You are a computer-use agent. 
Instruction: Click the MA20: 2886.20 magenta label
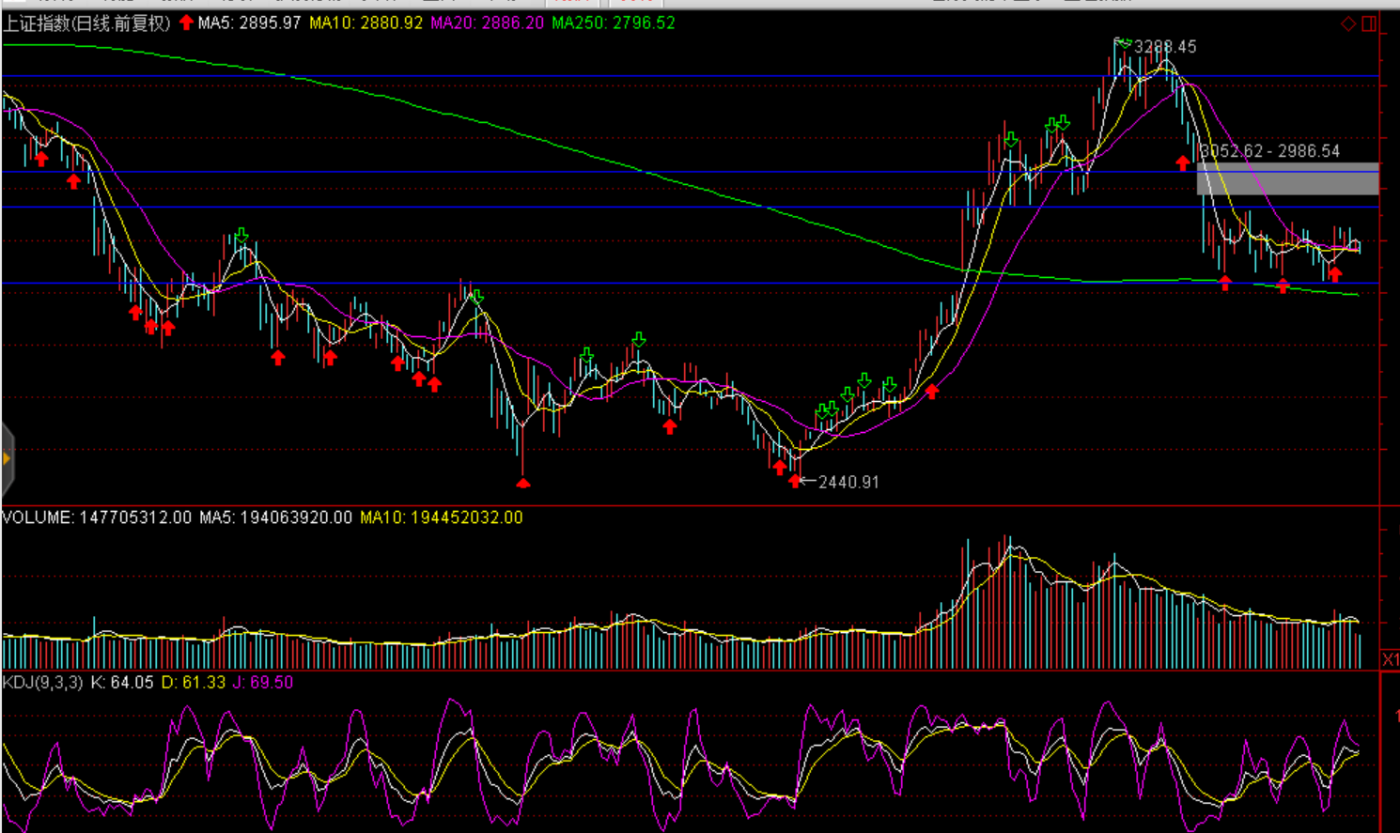point(487,23)
